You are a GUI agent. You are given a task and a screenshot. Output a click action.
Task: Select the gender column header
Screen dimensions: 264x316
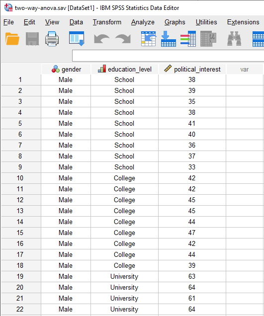(66, 70)
